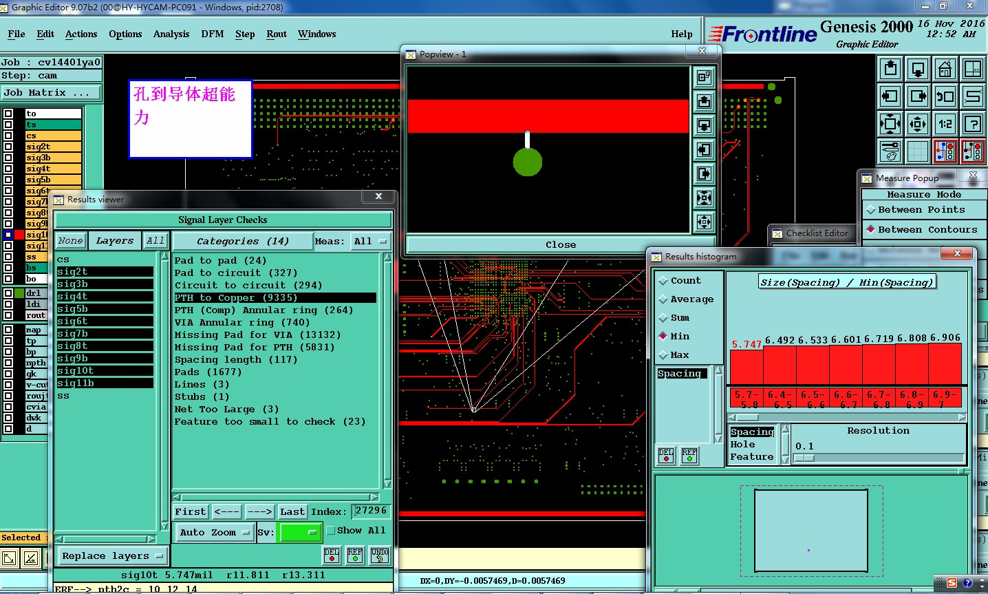Select the VIA Annular ring category
The height and width of the screenshot is (594, 988).
(x=242, y=323)
